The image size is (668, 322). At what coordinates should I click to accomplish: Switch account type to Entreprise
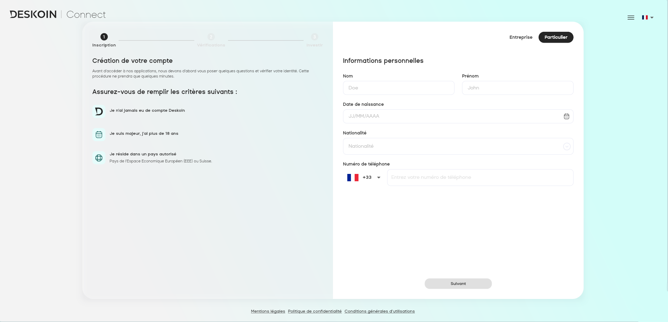(521, 37)
